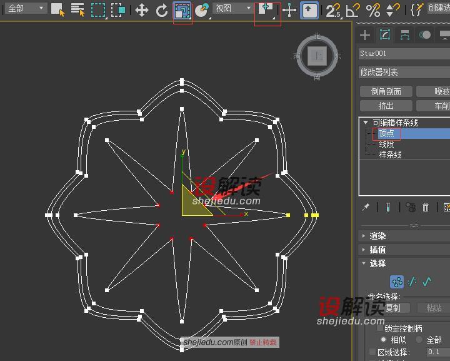This screenshot has width=450, height=361.
Task: Select the Select Object tool
Action: click(57, 10)
